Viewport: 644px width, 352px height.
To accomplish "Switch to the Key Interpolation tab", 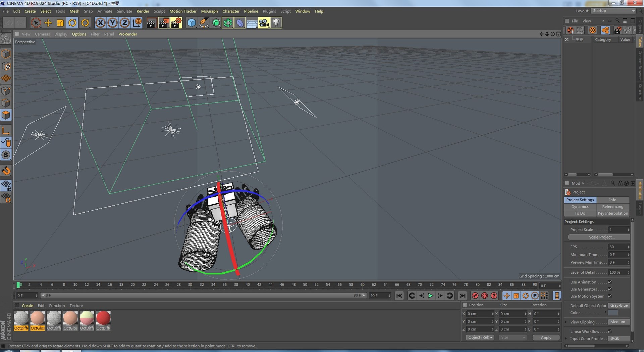I will coord(613,213).
